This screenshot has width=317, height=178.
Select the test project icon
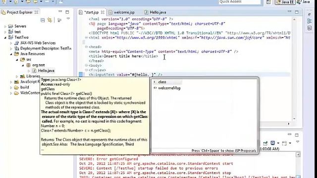pyautogui.click(x=10, y=32)
